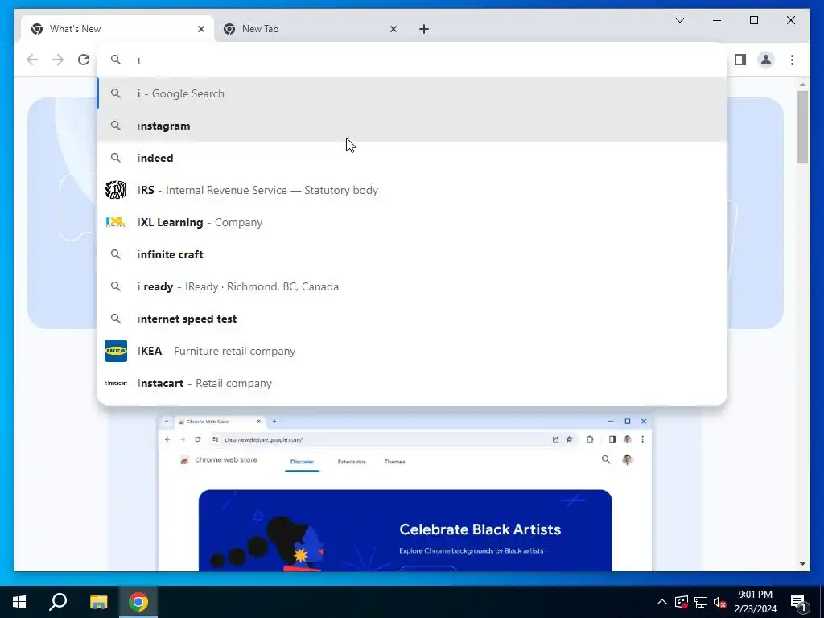Click the address bar text field

412,60
